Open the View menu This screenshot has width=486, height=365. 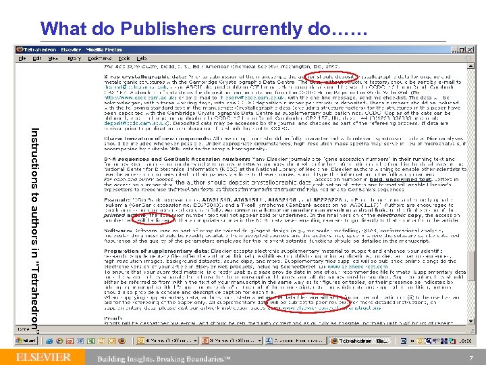53,58
